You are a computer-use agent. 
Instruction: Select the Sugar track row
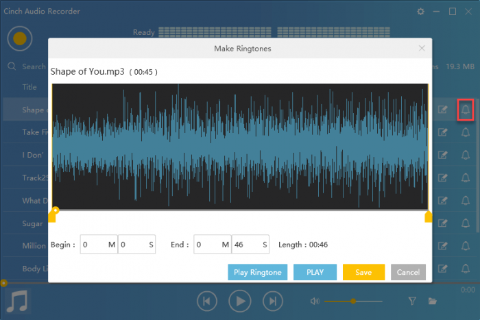25,223
